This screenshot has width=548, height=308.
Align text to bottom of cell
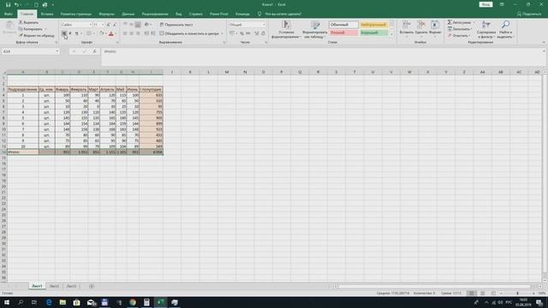tap(138, 25)
